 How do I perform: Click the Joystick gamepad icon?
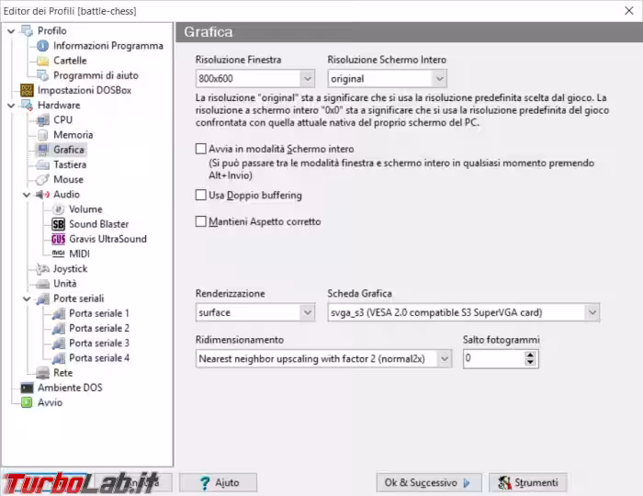click(x=42, y=269)
